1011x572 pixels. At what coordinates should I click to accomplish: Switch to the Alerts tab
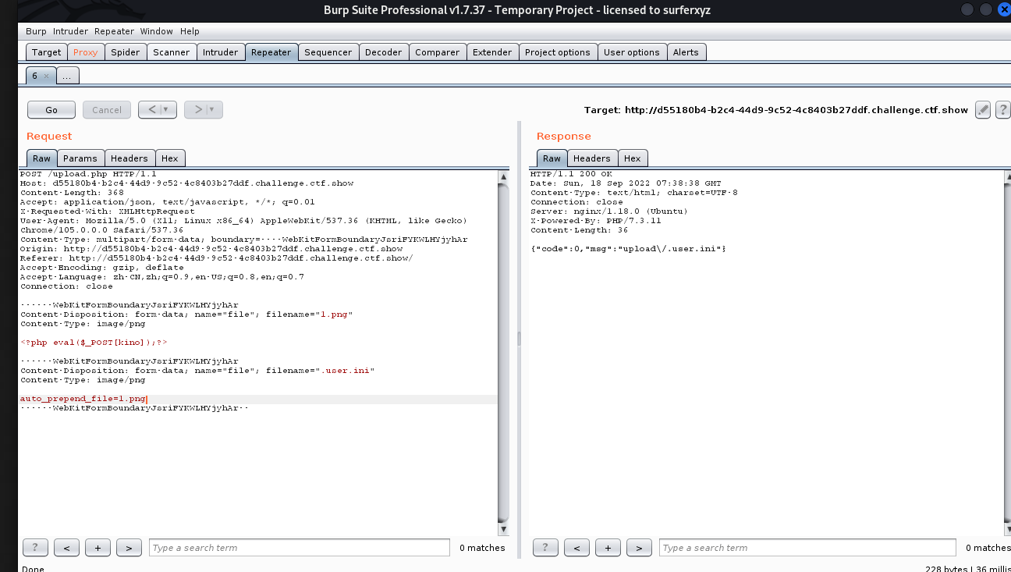tap(686, 52)
